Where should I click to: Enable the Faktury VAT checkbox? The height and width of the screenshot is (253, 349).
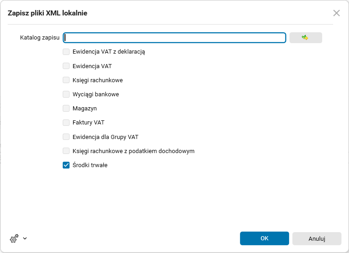point(66,123)
